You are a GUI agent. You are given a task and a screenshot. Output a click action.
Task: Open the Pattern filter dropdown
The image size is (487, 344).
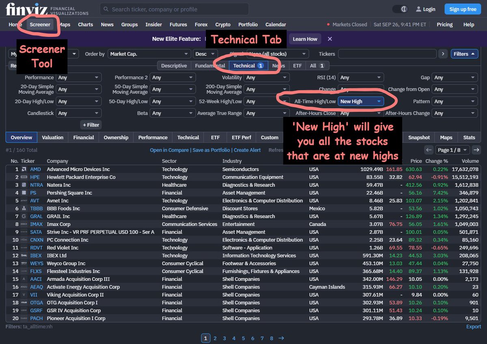click(455, 101)
